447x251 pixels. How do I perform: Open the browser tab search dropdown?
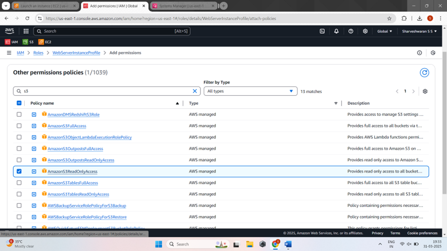(x=6, y=6)
